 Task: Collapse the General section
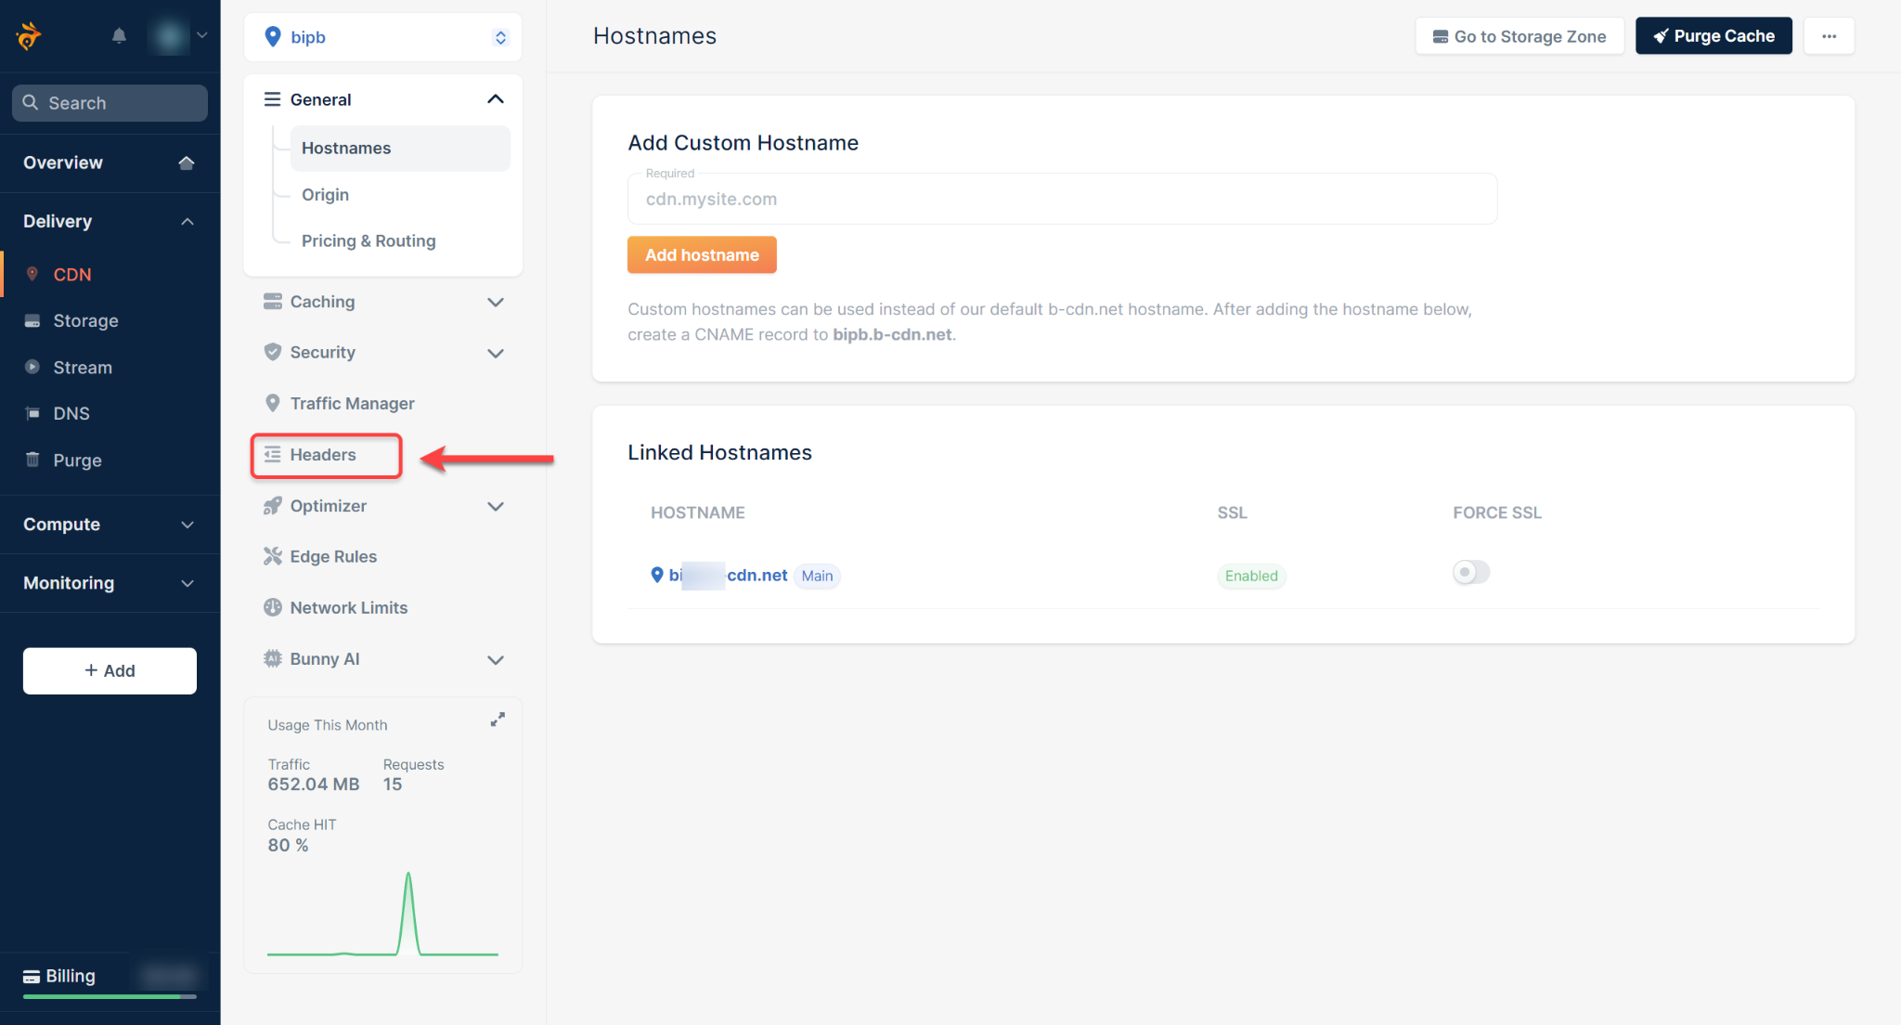pyautogui.click(x=495, y=99)
